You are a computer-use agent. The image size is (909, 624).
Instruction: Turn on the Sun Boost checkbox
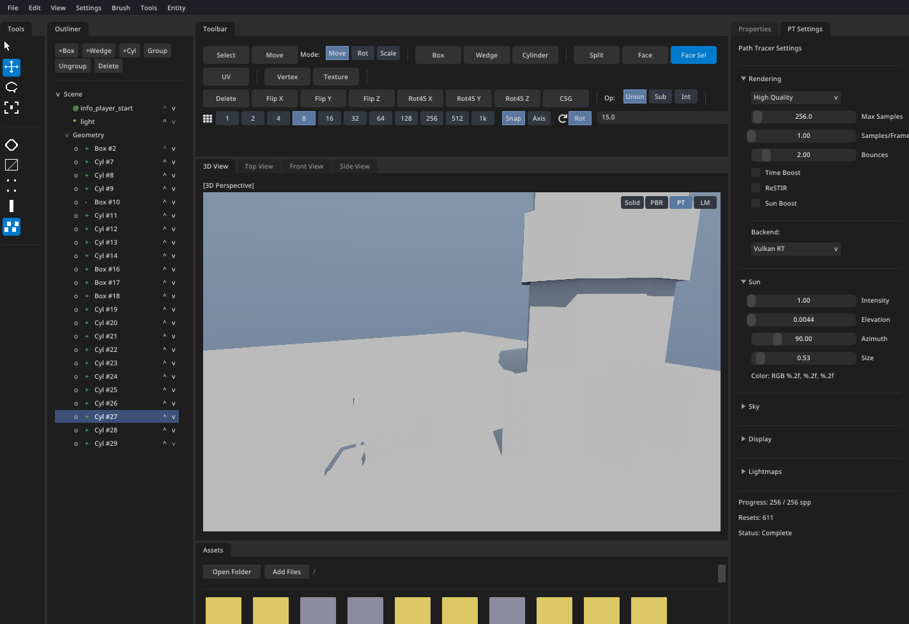pos(756,203)
